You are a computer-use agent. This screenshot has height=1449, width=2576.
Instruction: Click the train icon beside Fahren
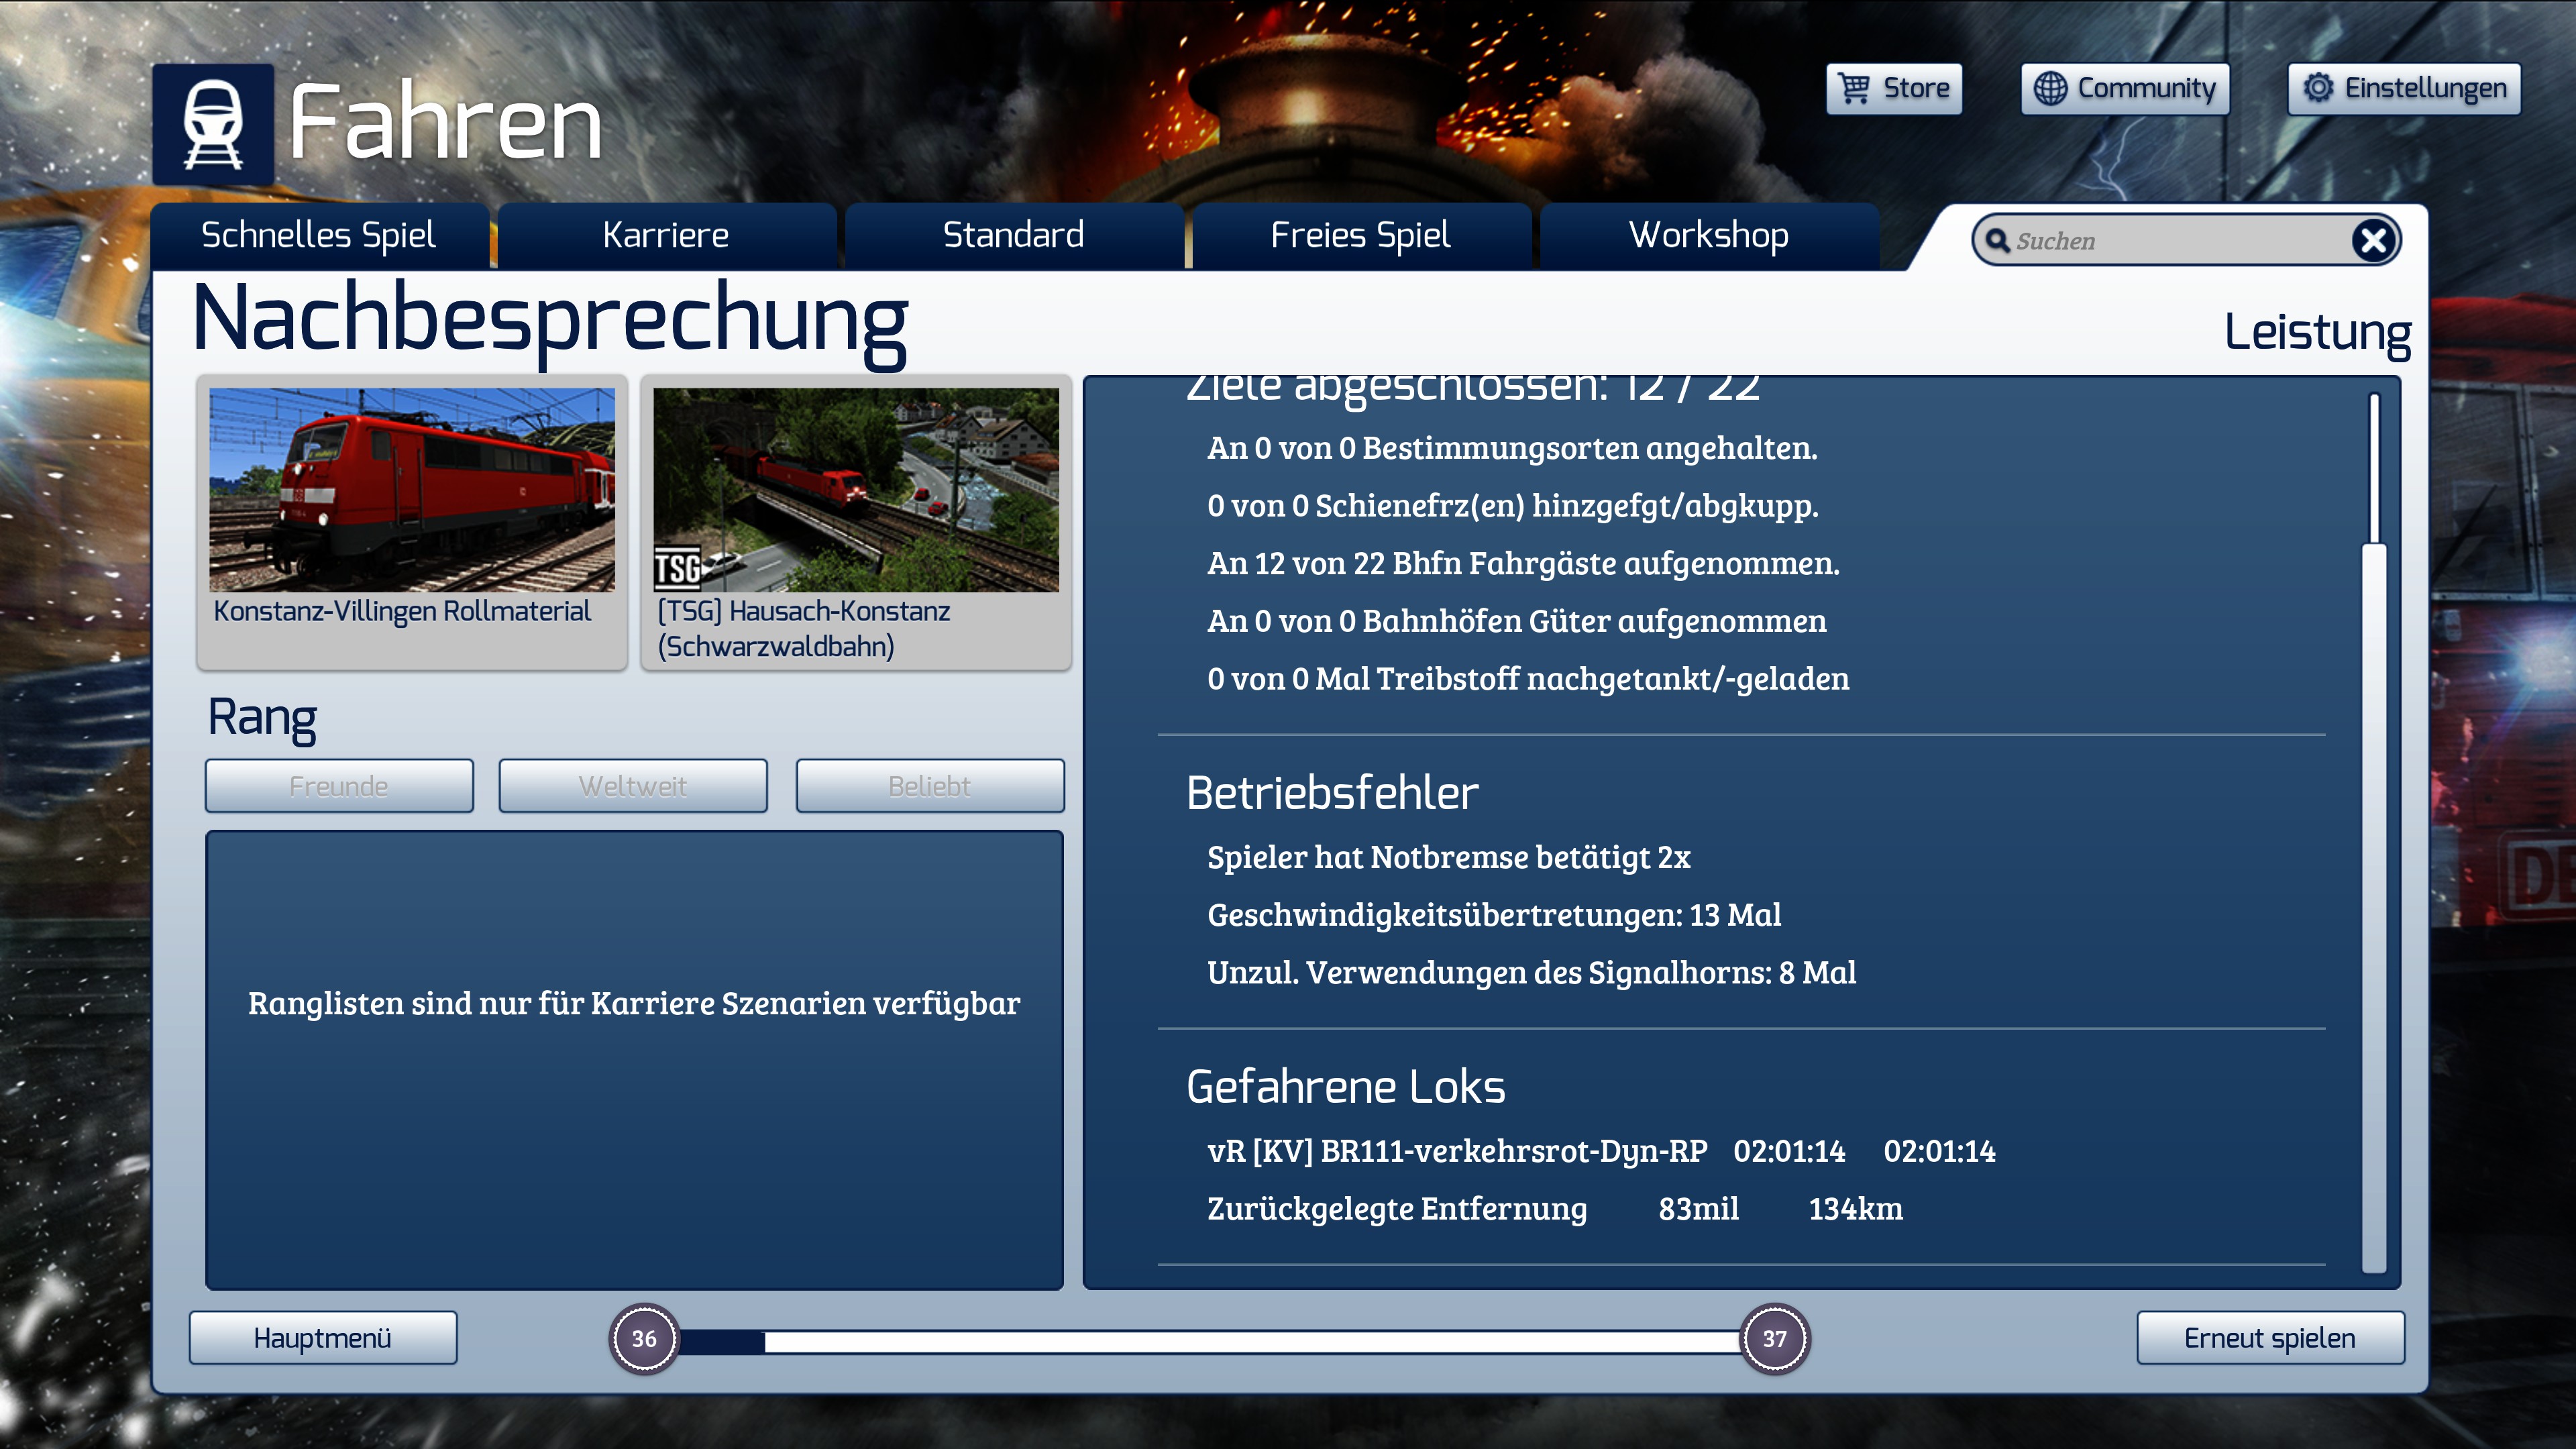pyautogui.click(x=213, y=124)
